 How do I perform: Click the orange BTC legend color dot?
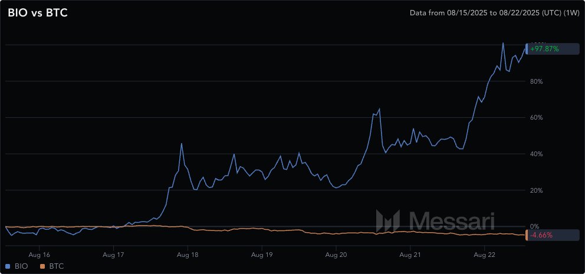(x=42, y=266)
